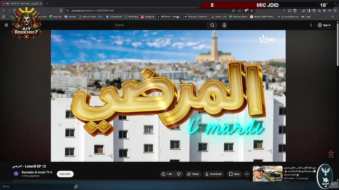Expand hidden bookmarks with double chevron

point(333,17)
